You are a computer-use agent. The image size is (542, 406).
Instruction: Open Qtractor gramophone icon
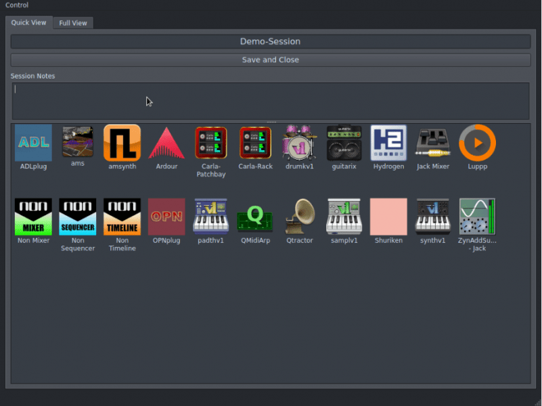click(x=299, y=217)
